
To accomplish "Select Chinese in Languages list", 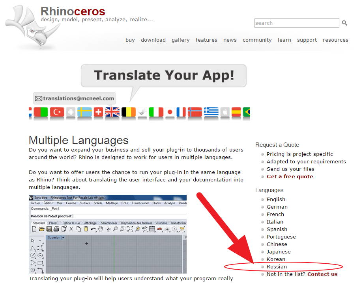I will pyautogui.click(x=277, y=244).
